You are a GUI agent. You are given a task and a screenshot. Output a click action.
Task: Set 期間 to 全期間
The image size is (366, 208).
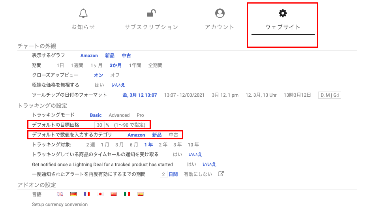(x=155, y=66)
